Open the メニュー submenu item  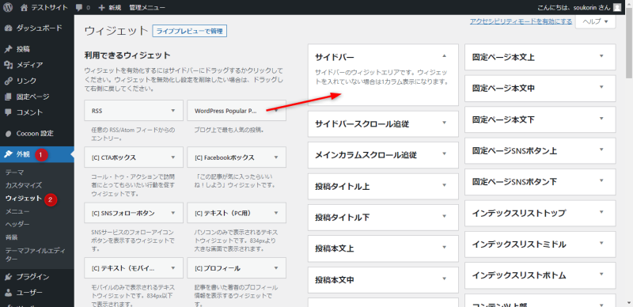[x=17, y=211]
